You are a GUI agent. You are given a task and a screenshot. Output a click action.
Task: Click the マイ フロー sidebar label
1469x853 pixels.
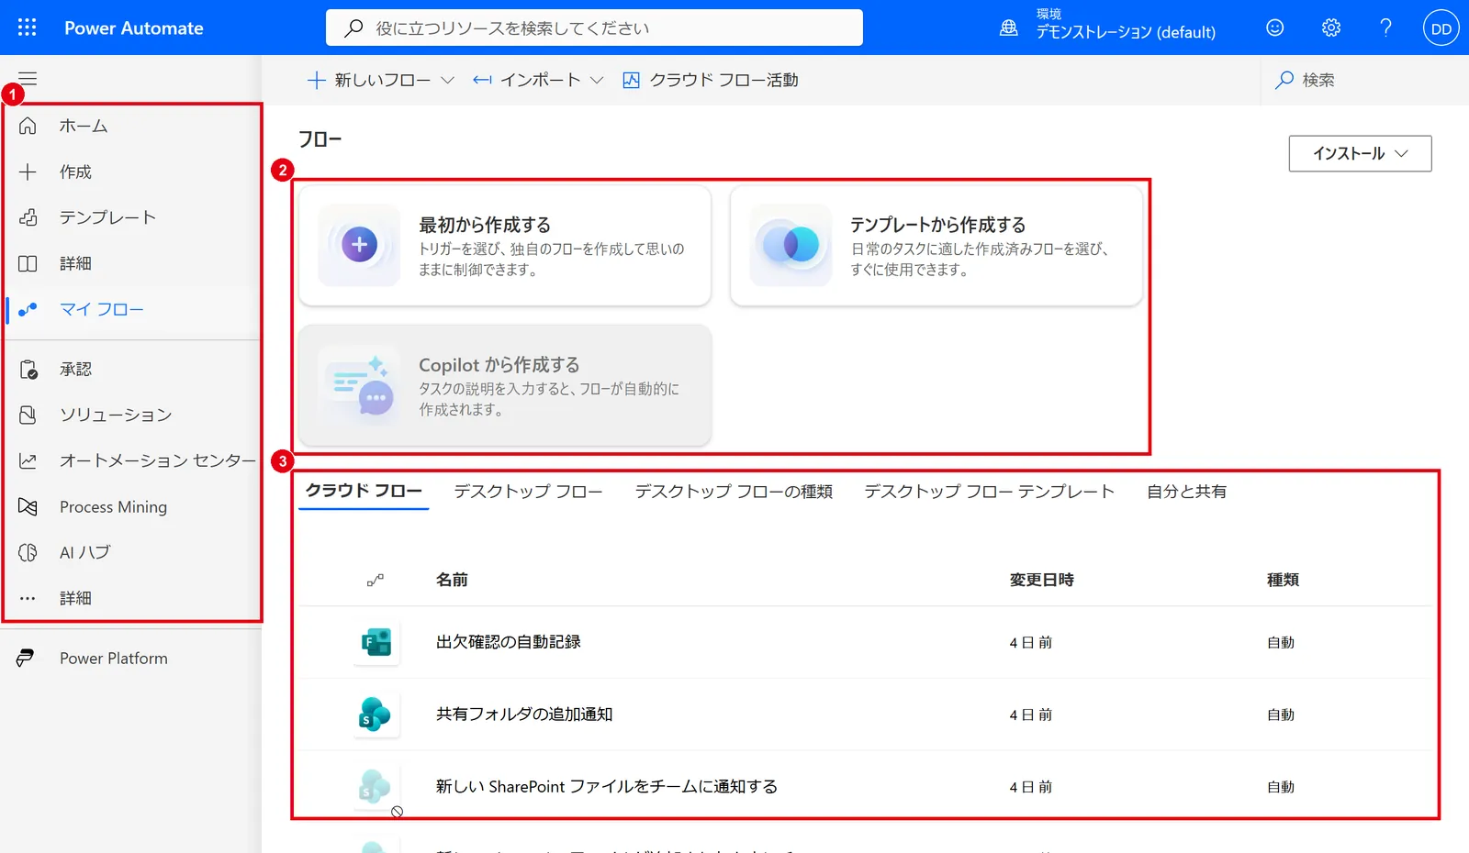pos(102,309)
